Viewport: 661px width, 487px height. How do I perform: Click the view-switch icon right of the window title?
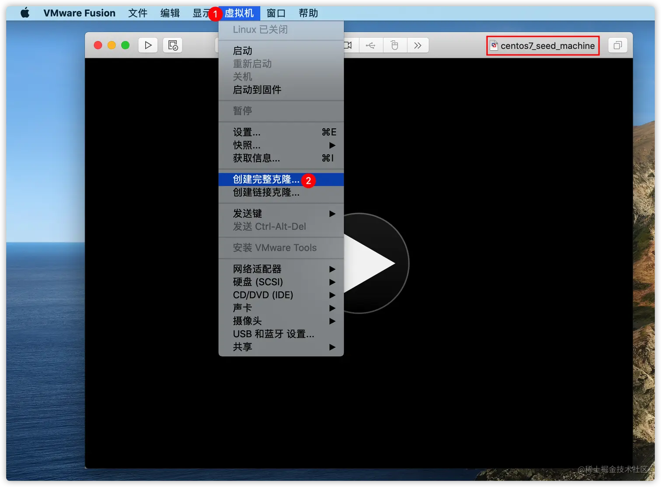(618, 45)
